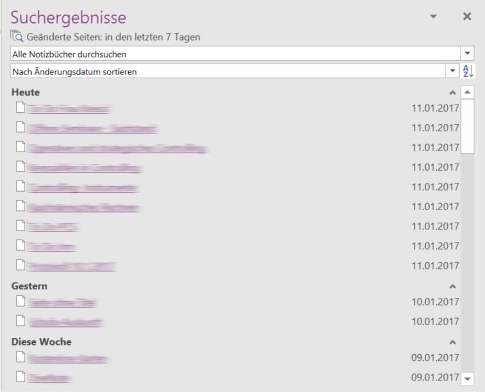Click the results list scrollbar thumb

pyautogui.click(x=467, y=126)
